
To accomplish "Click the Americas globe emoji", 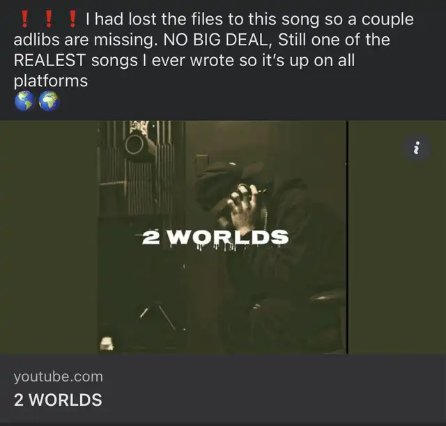I will pos(25,101).
